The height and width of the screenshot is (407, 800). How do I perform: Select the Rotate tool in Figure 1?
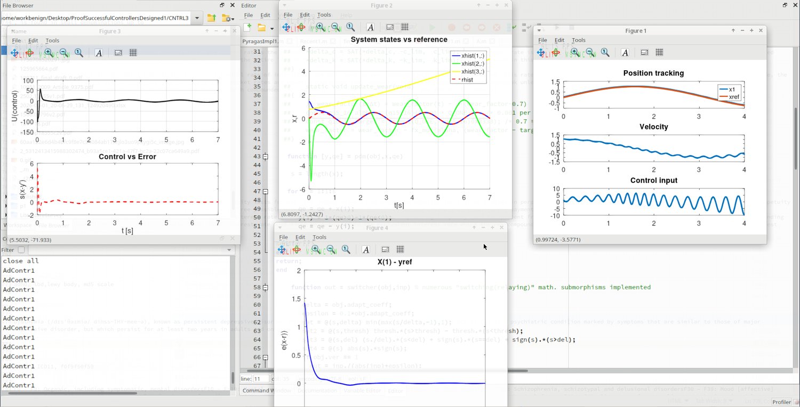[556, 52]
